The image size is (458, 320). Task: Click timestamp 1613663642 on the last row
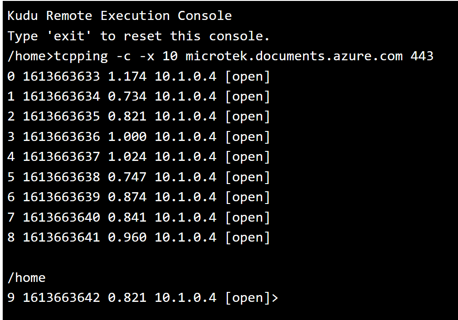61,298
